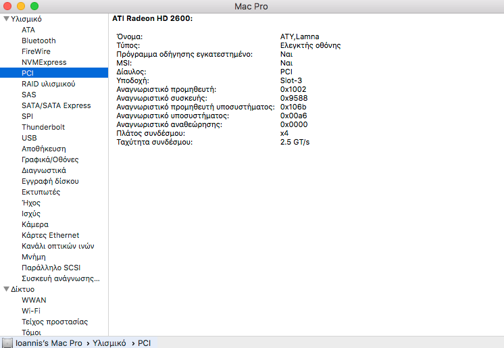Screen dimensions: 504x348
Task: Select Εγγραφή δίσκου entry
Action: (50, 181)
